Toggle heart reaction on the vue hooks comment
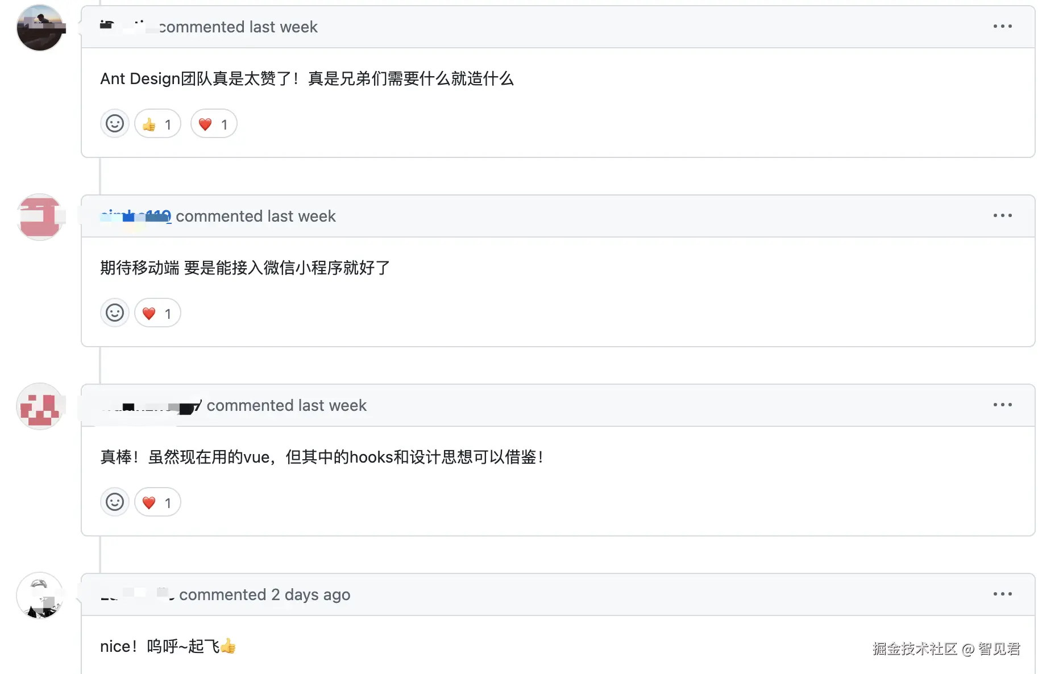 (157, 502)
